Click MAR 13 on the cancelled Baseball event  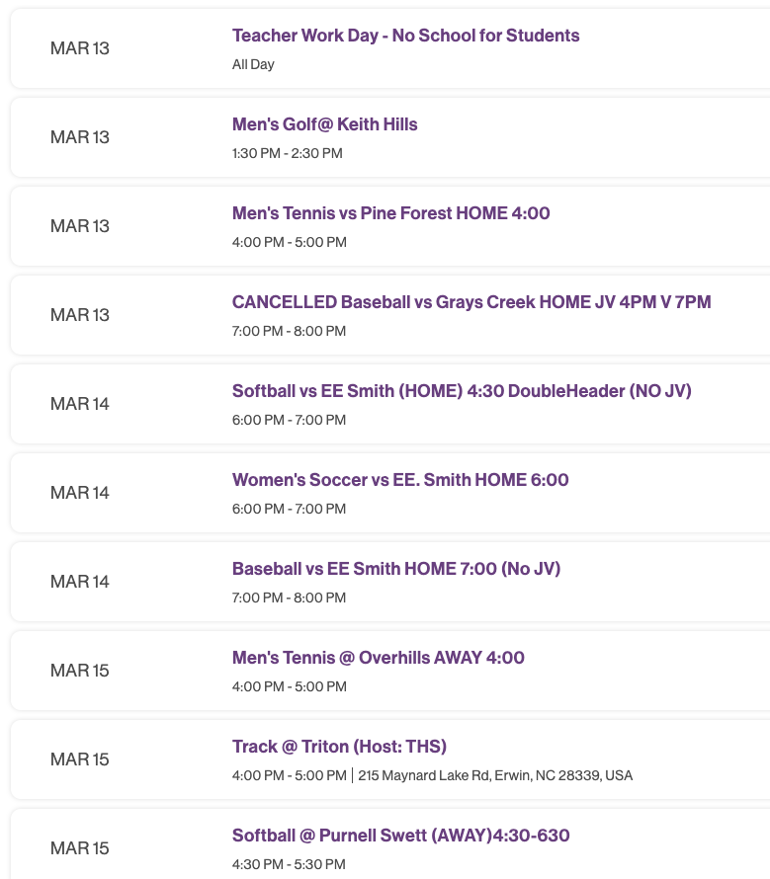79,314
